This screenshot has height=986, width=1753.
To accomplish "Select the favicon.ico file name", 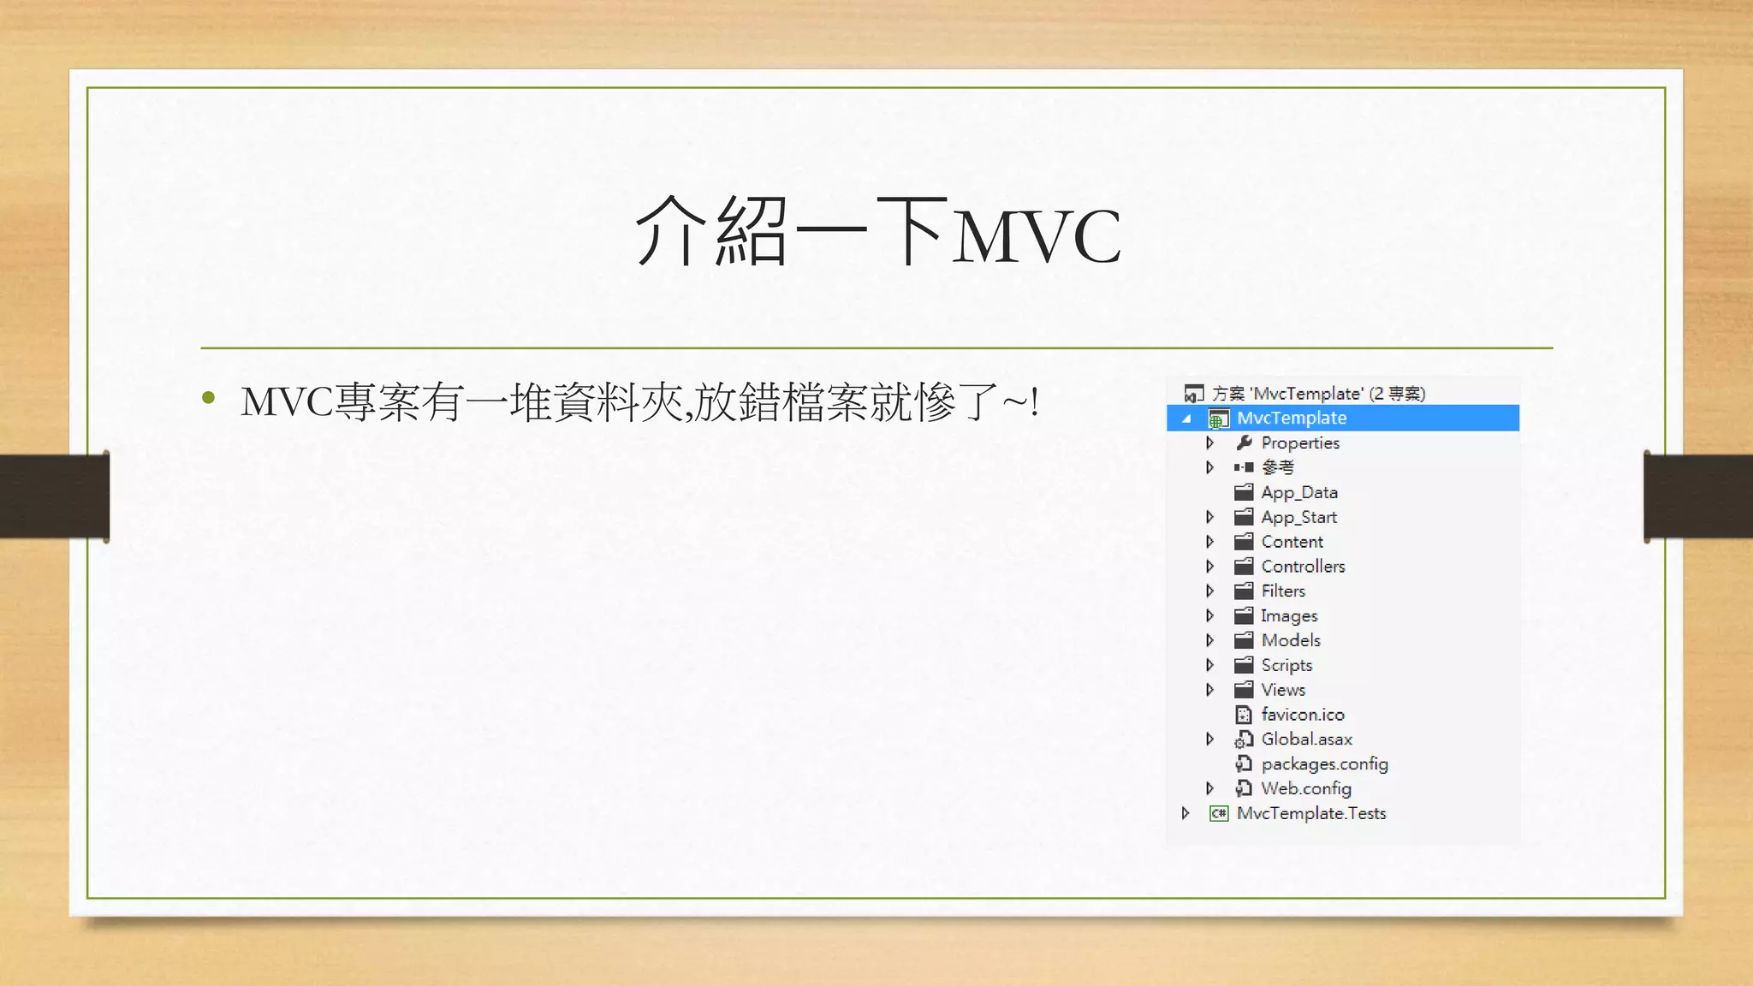I will 1303,715.
